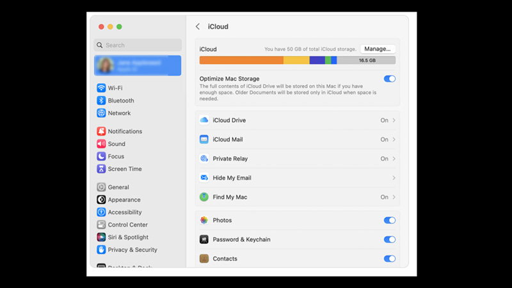Click the Sound speaker icon
Image resolution: width=512 pixels, height=288 pixels.
[101, 143]
